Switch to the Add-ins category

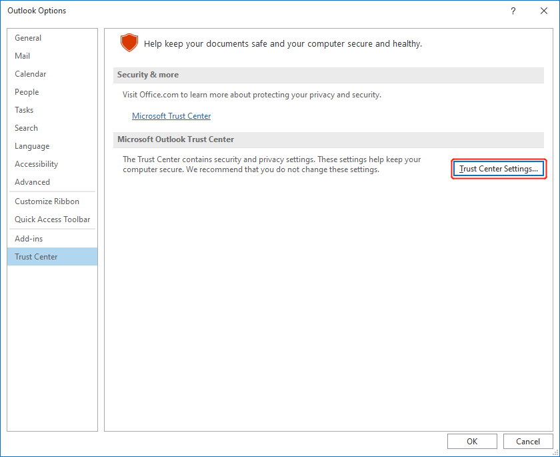pyautogui.click(x=29, y=239)
